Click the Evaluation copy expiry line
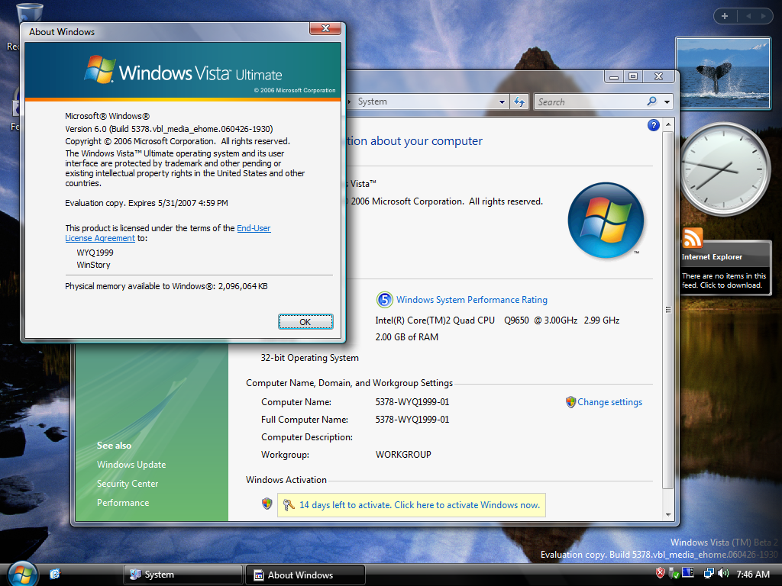 tap(146, 203)
